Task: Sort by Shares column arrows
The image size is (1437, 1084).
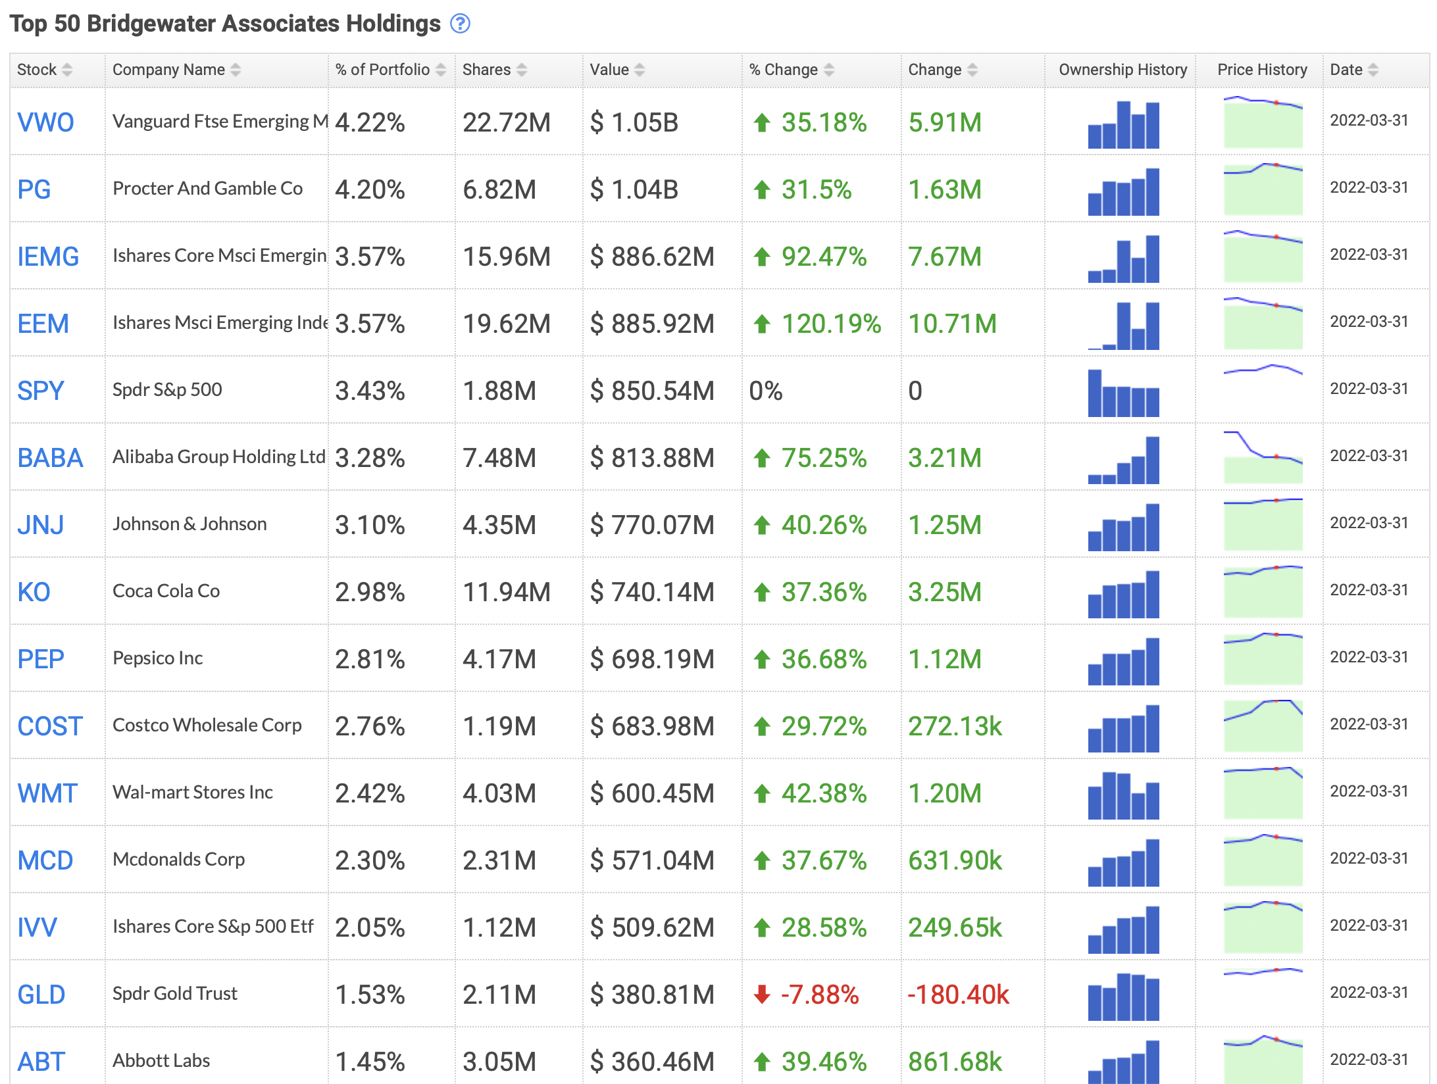Action: pyautogui.click(x=522, y=70)
